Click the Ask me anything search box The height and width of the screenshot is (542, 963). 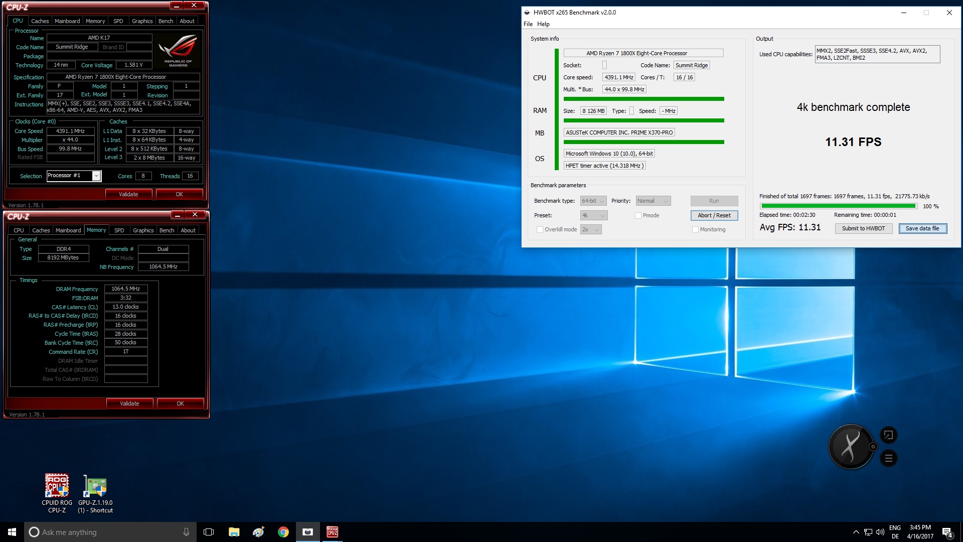pos(110,532)
